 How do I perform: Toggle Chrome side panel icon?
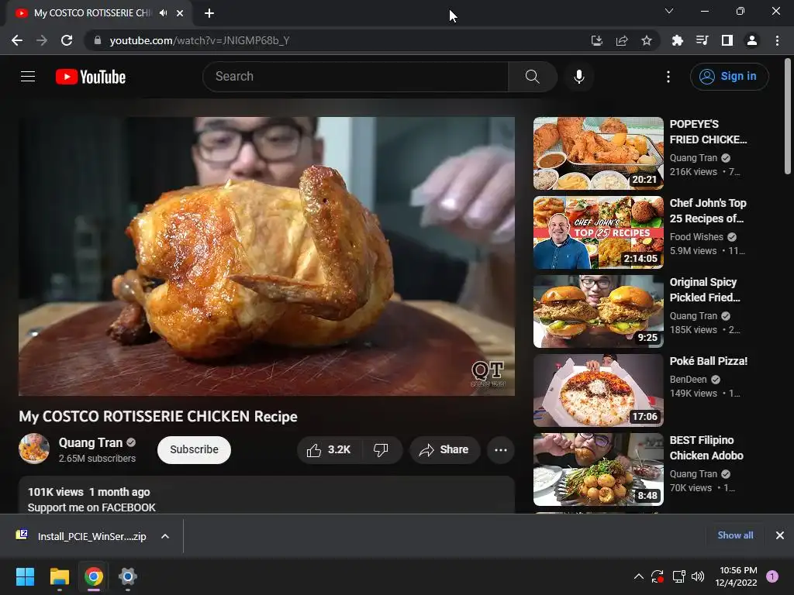tap(727, 40)
